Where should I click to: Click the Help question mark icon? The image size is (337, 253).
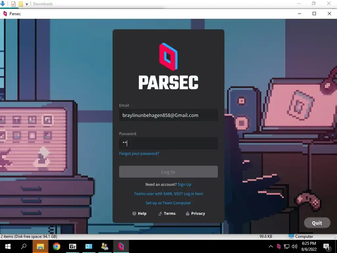(x=134, y=213)
